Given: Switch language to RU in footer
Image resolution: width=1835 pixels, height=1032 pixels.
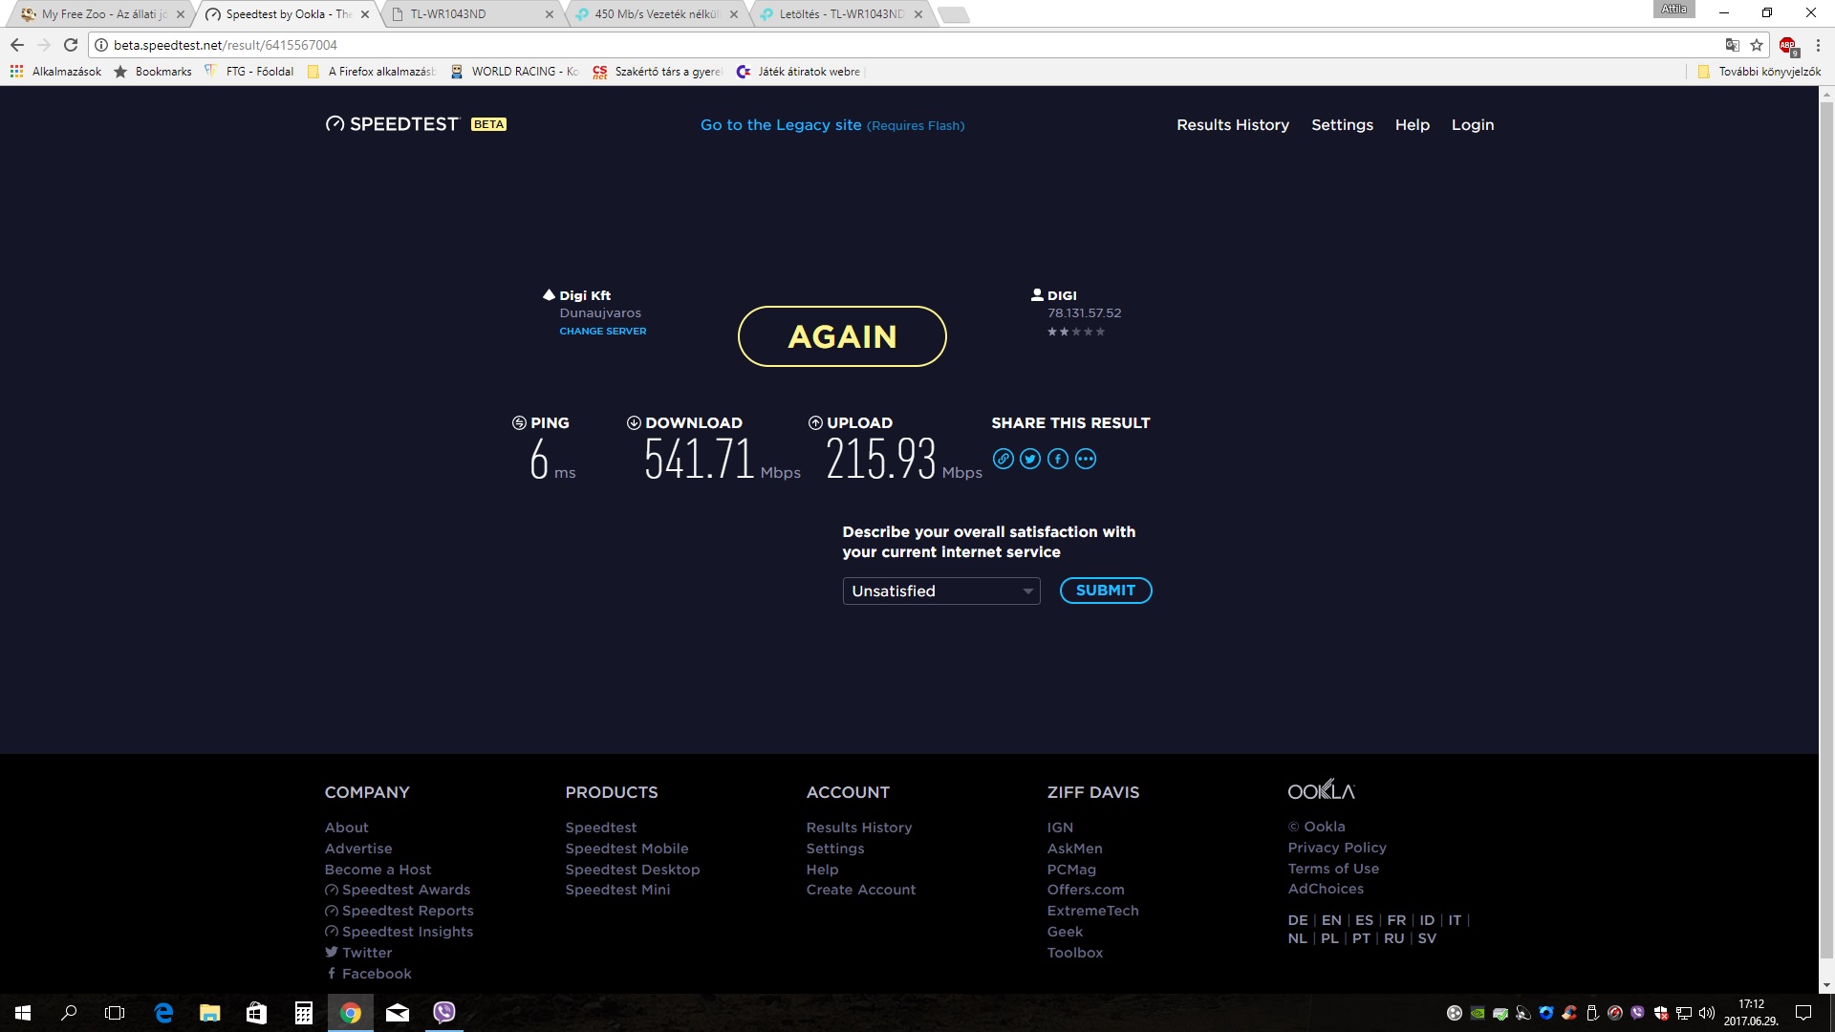Looking at the screenshot, I should click(x=1393, y=938).
